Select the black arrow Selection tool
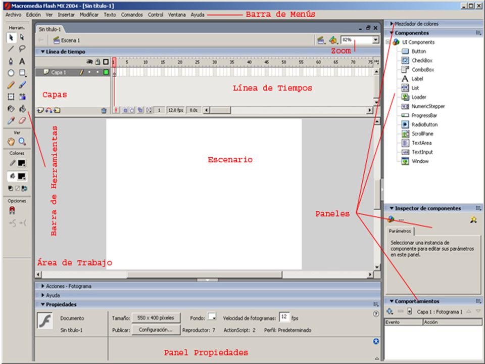Viewport: 485px width, 364px height. click(11, 37)
